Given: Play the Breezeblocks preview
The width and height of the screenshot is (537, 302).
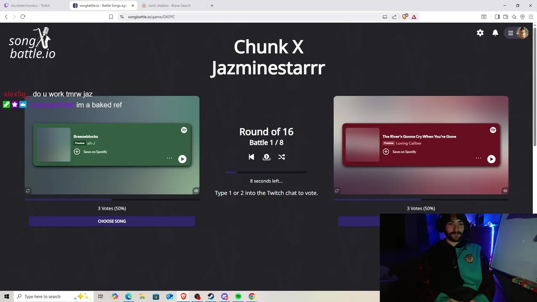Looking at the screenshot, I should (182, 159).
